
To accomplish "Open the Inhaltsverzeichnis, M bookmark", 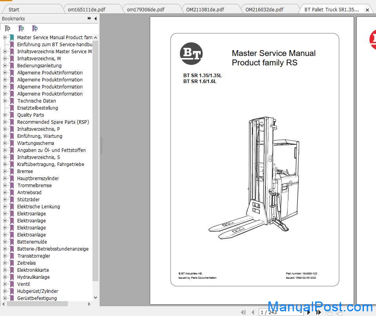I will 39,59.
